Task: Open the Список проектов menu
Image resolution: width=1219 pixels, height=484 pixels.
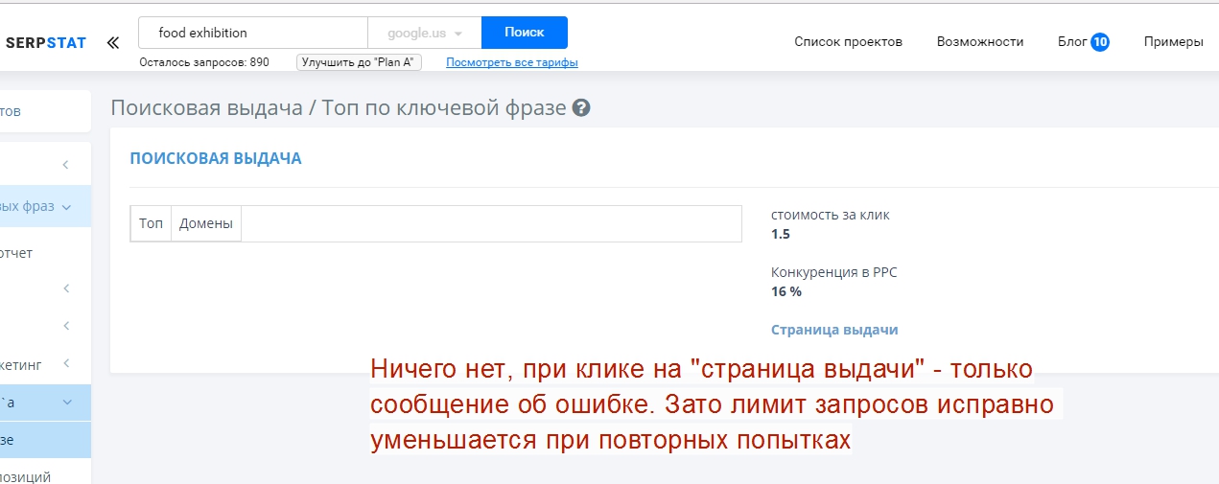Action: 848,41
